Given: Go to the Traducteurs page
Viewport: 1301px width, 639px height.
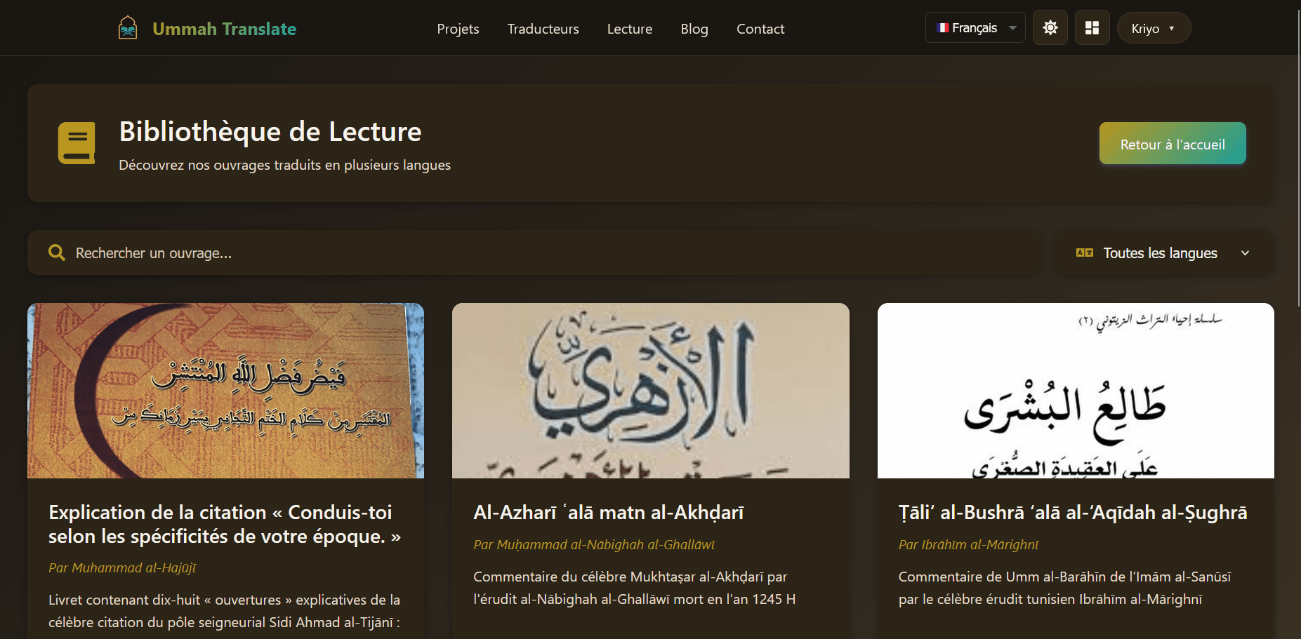Looking at the screenshot, I should point(543,29).
